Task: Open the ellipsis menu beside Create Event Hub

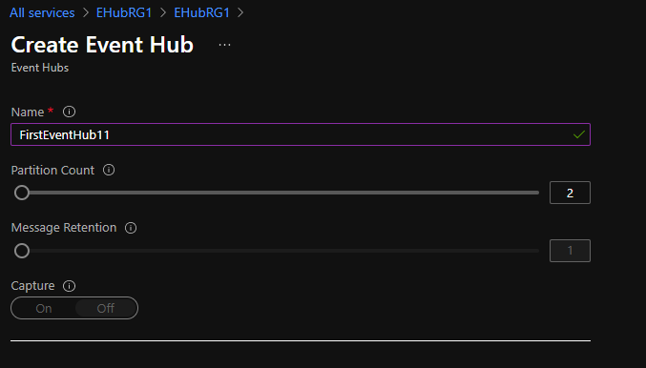Action: pos(224,45)
